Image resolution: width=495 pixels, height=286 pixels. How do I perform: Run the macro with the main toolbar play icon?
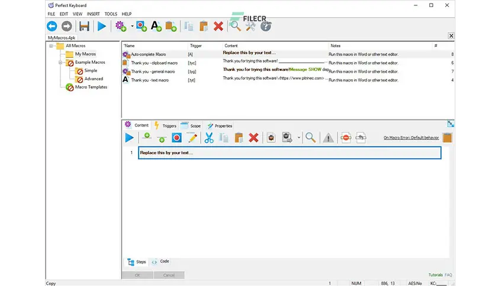coord(102,26)
